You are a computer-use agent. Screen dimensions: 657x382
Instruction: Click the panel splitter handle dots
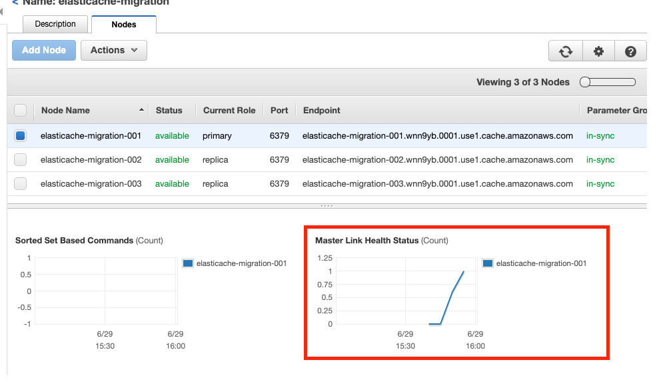pyautogui.click(x=327, y=206)
